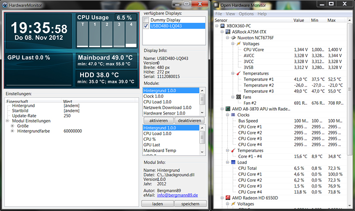Click the Voltages lightning icon under Nuvoton
This screenshot has height=211, width=355.
point(239,43)
